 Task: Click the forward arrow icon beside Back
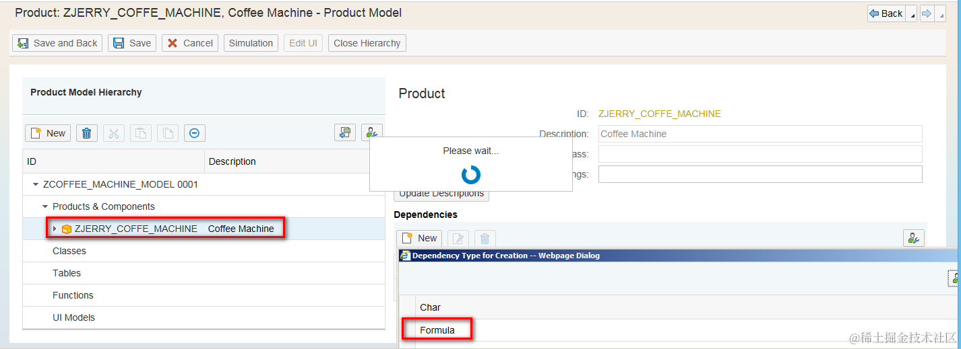click(x=927, y=13)
